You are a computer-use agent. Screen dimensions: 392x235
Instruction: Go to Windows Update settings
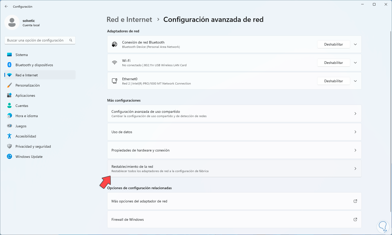coord(40,157)
